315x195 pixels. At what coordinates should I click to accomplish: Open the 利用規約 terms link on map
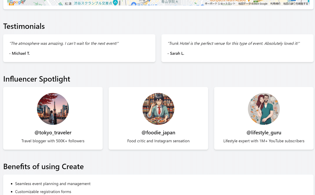pos(275,4)
